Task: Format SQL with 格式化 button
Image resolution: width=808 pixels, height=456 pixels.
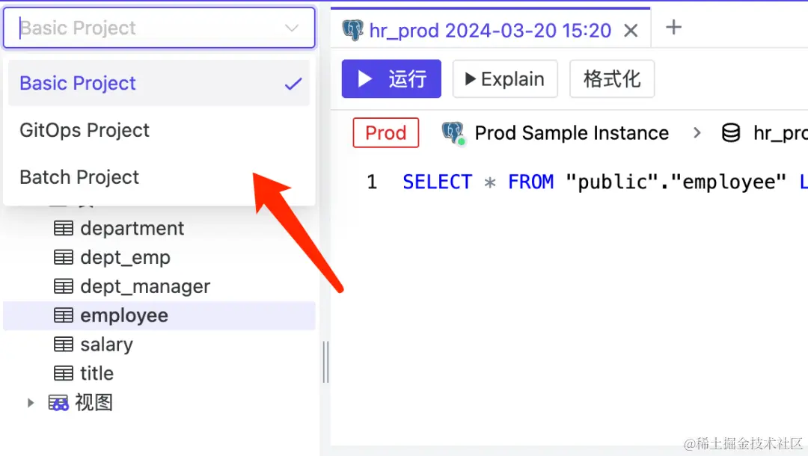Action: 612,78
